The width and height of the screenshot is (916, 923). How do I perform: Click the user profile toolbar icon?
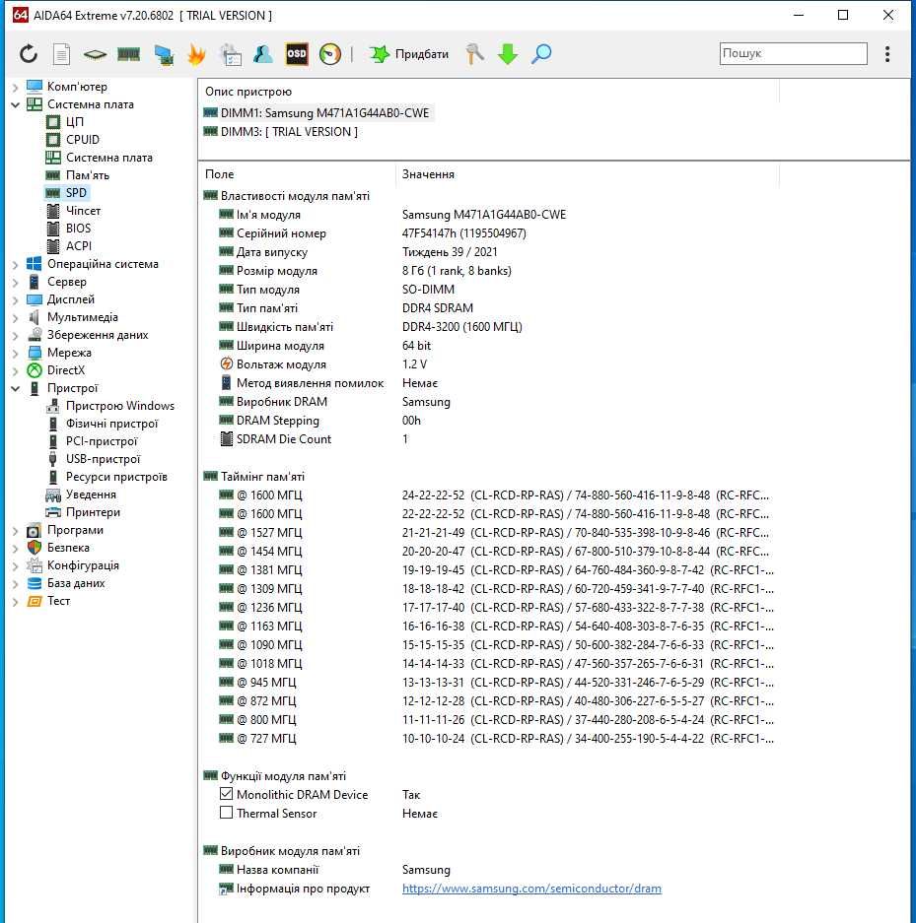point(262,54)
